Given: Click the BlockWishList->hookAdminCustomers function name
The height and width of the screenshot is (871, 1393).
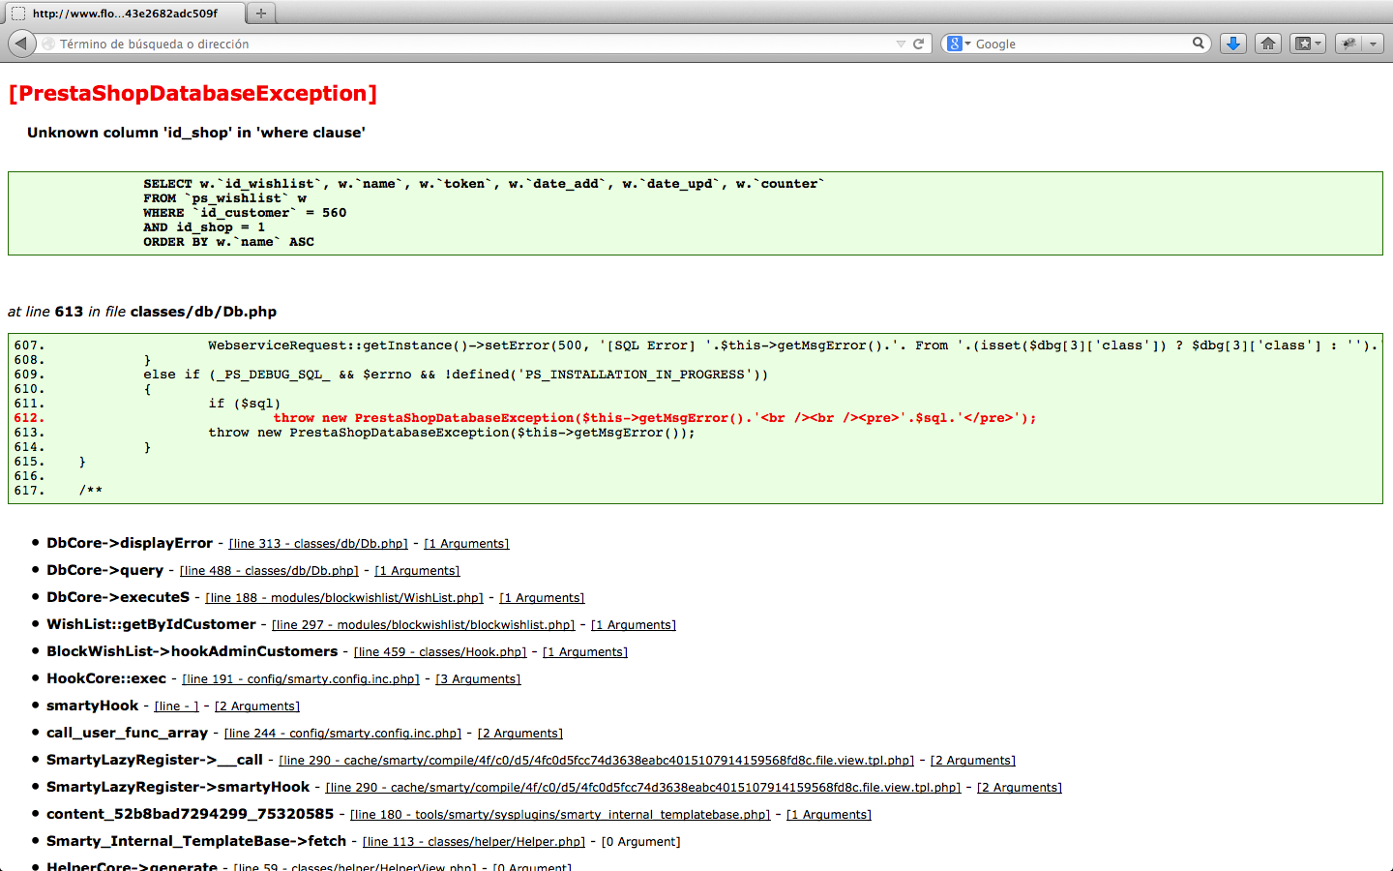Looking at the screenshot, I should coord(193,651).
